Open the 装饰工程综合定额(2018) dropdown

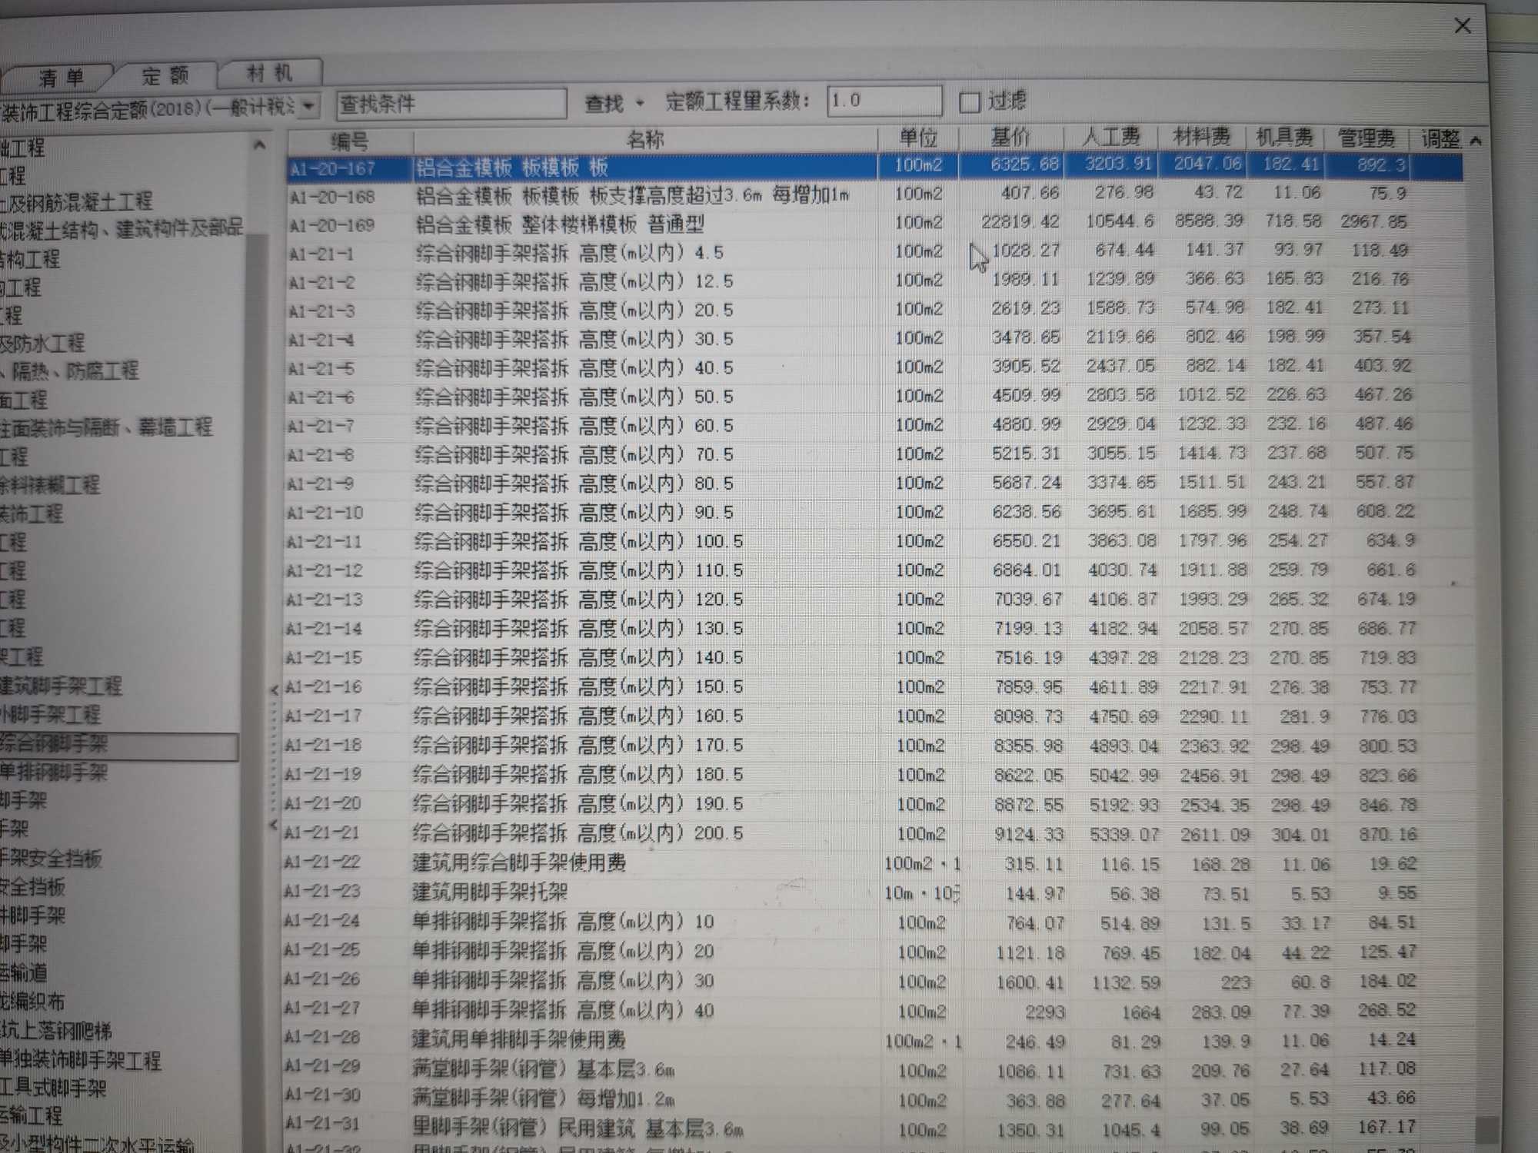click(308, 106)
